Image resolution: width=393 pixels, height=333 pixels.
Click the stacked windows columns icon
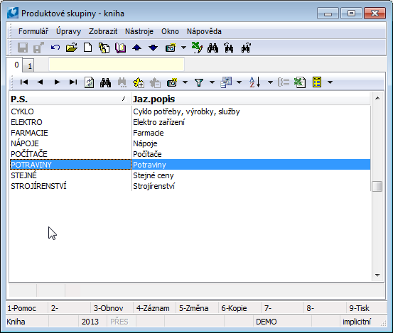click(x=226, y=82)
